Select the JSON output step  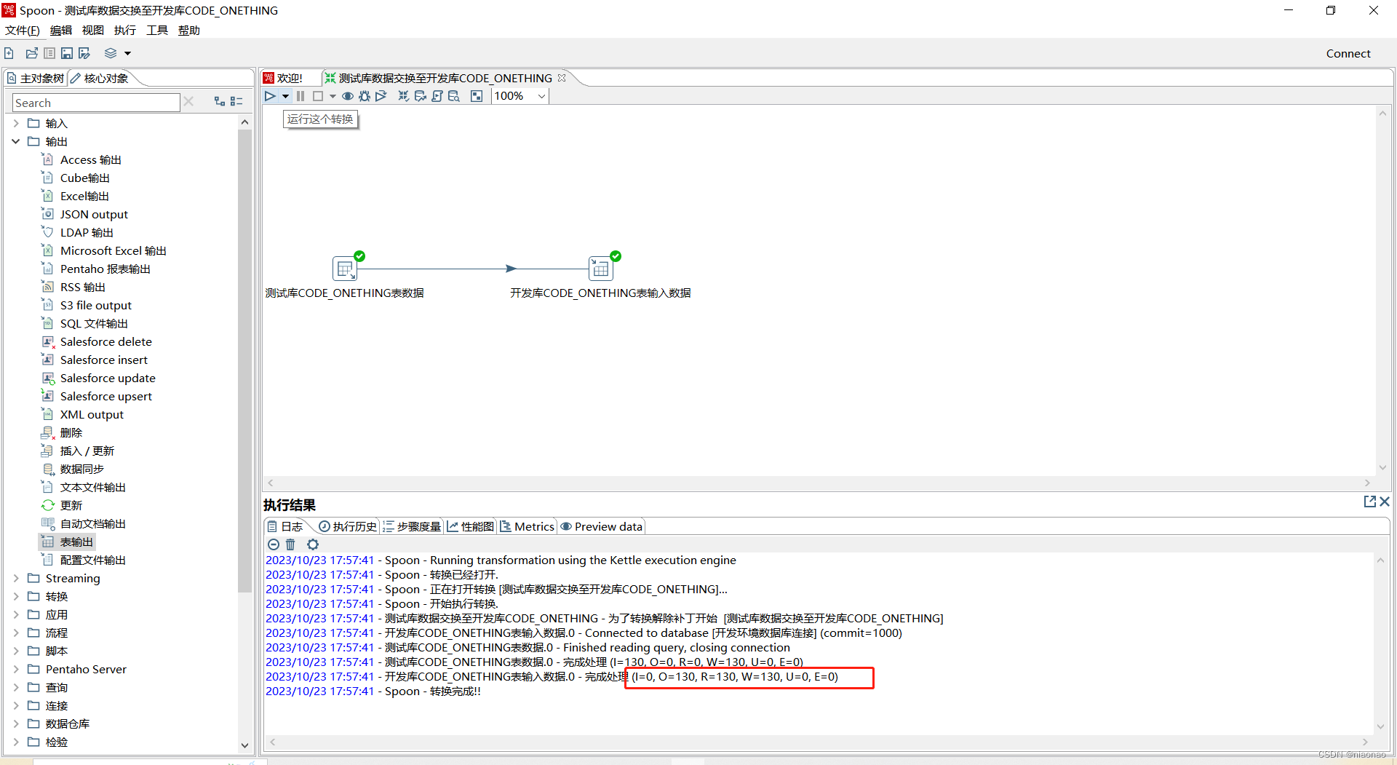click(84, 214)
